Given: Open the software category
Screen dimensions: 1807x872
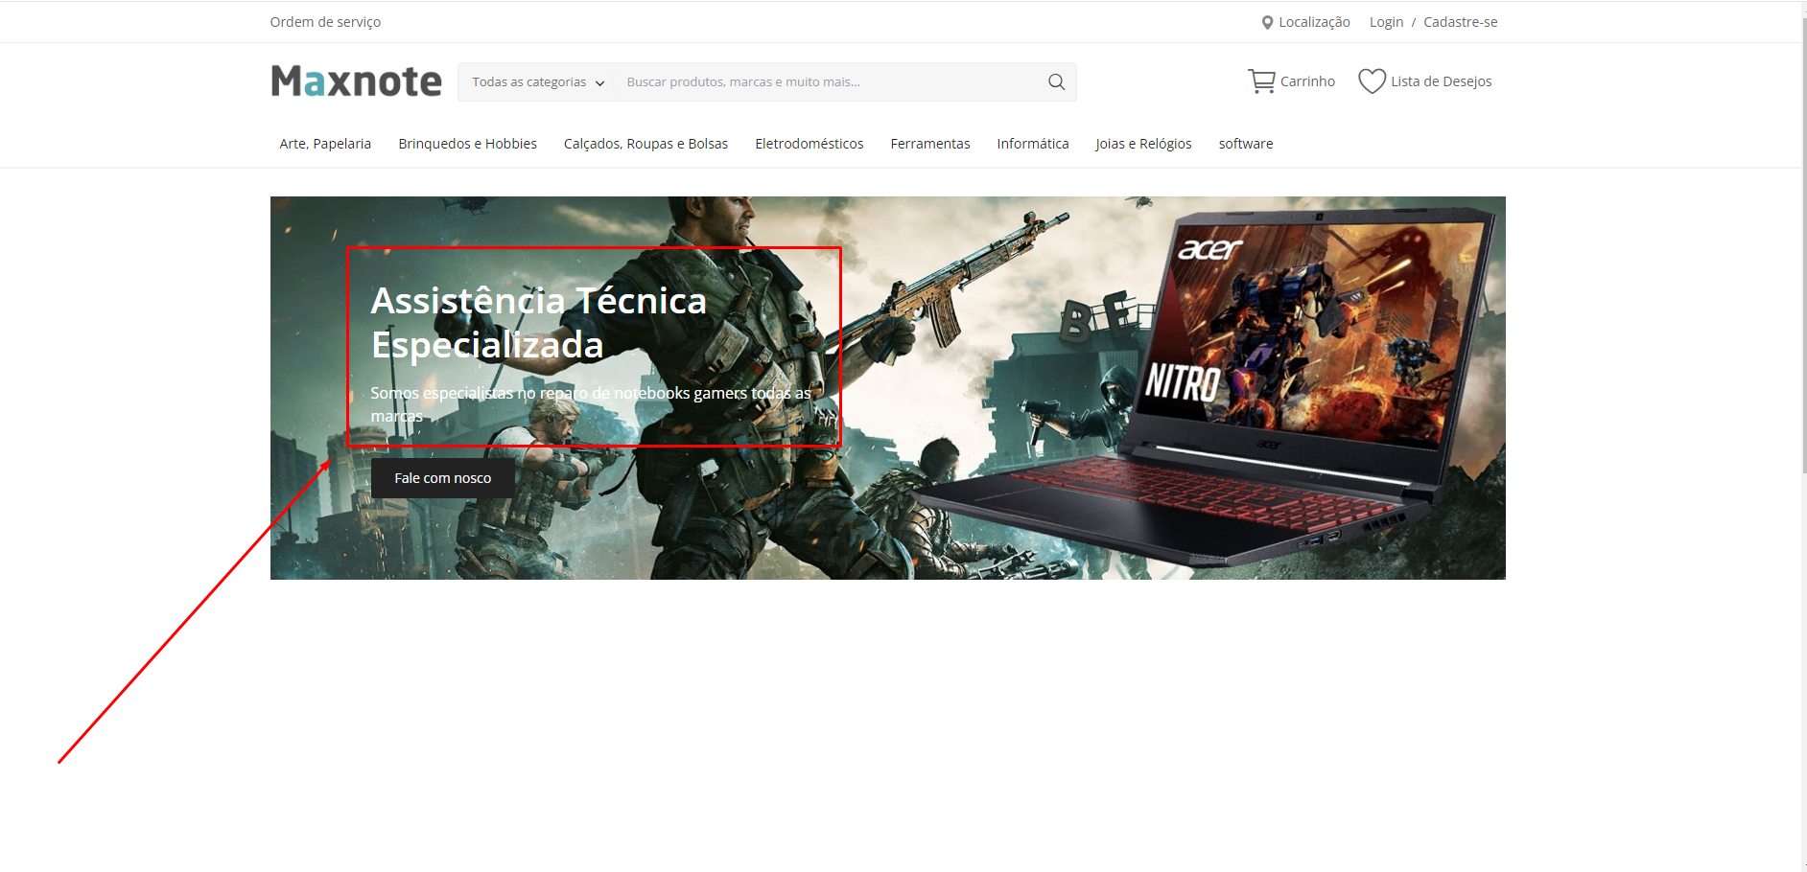Looking at the screenshot, I should (x=1246, y=144).
